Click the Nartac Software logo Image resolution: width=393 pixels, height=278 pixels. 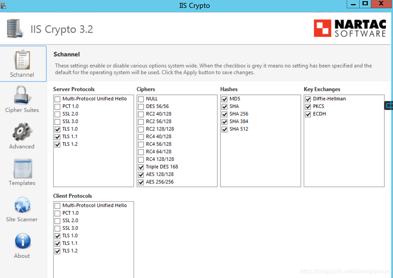(x=350, y=28)
